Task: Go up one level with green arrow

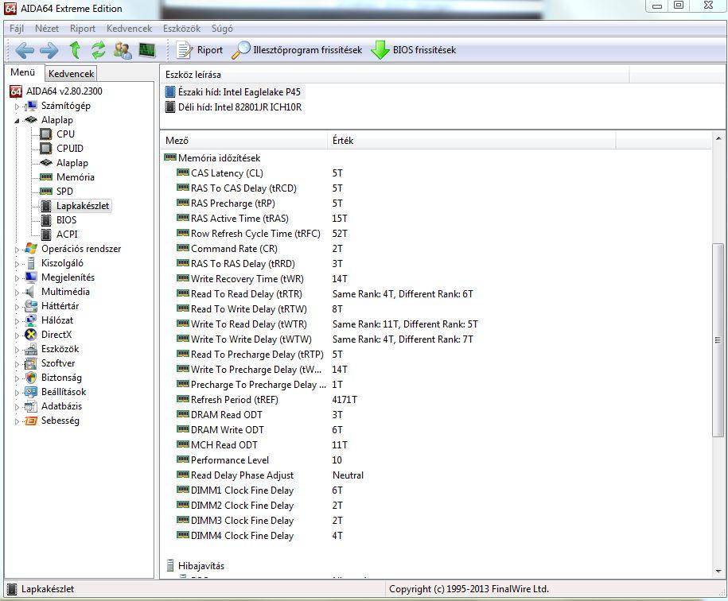Action: point(75,50)
